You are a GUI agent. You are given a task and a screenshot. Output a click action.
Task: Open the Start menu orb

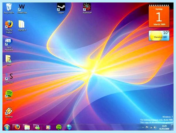[7, 127]
